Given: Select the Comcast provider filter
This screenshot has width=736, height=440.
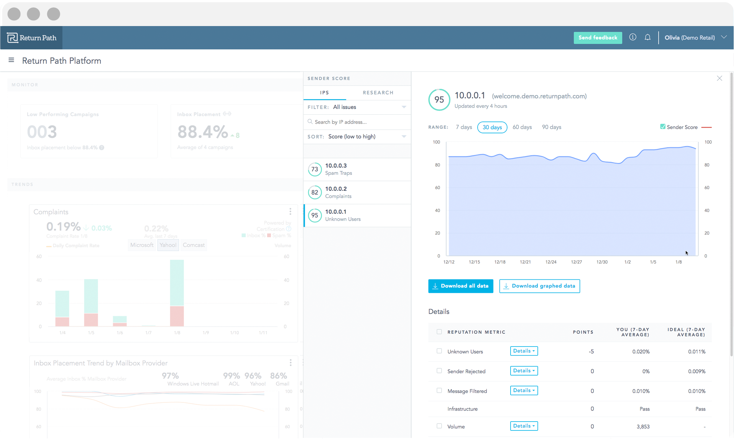Looking at the screenshot, I should click(x=194, y=245).
